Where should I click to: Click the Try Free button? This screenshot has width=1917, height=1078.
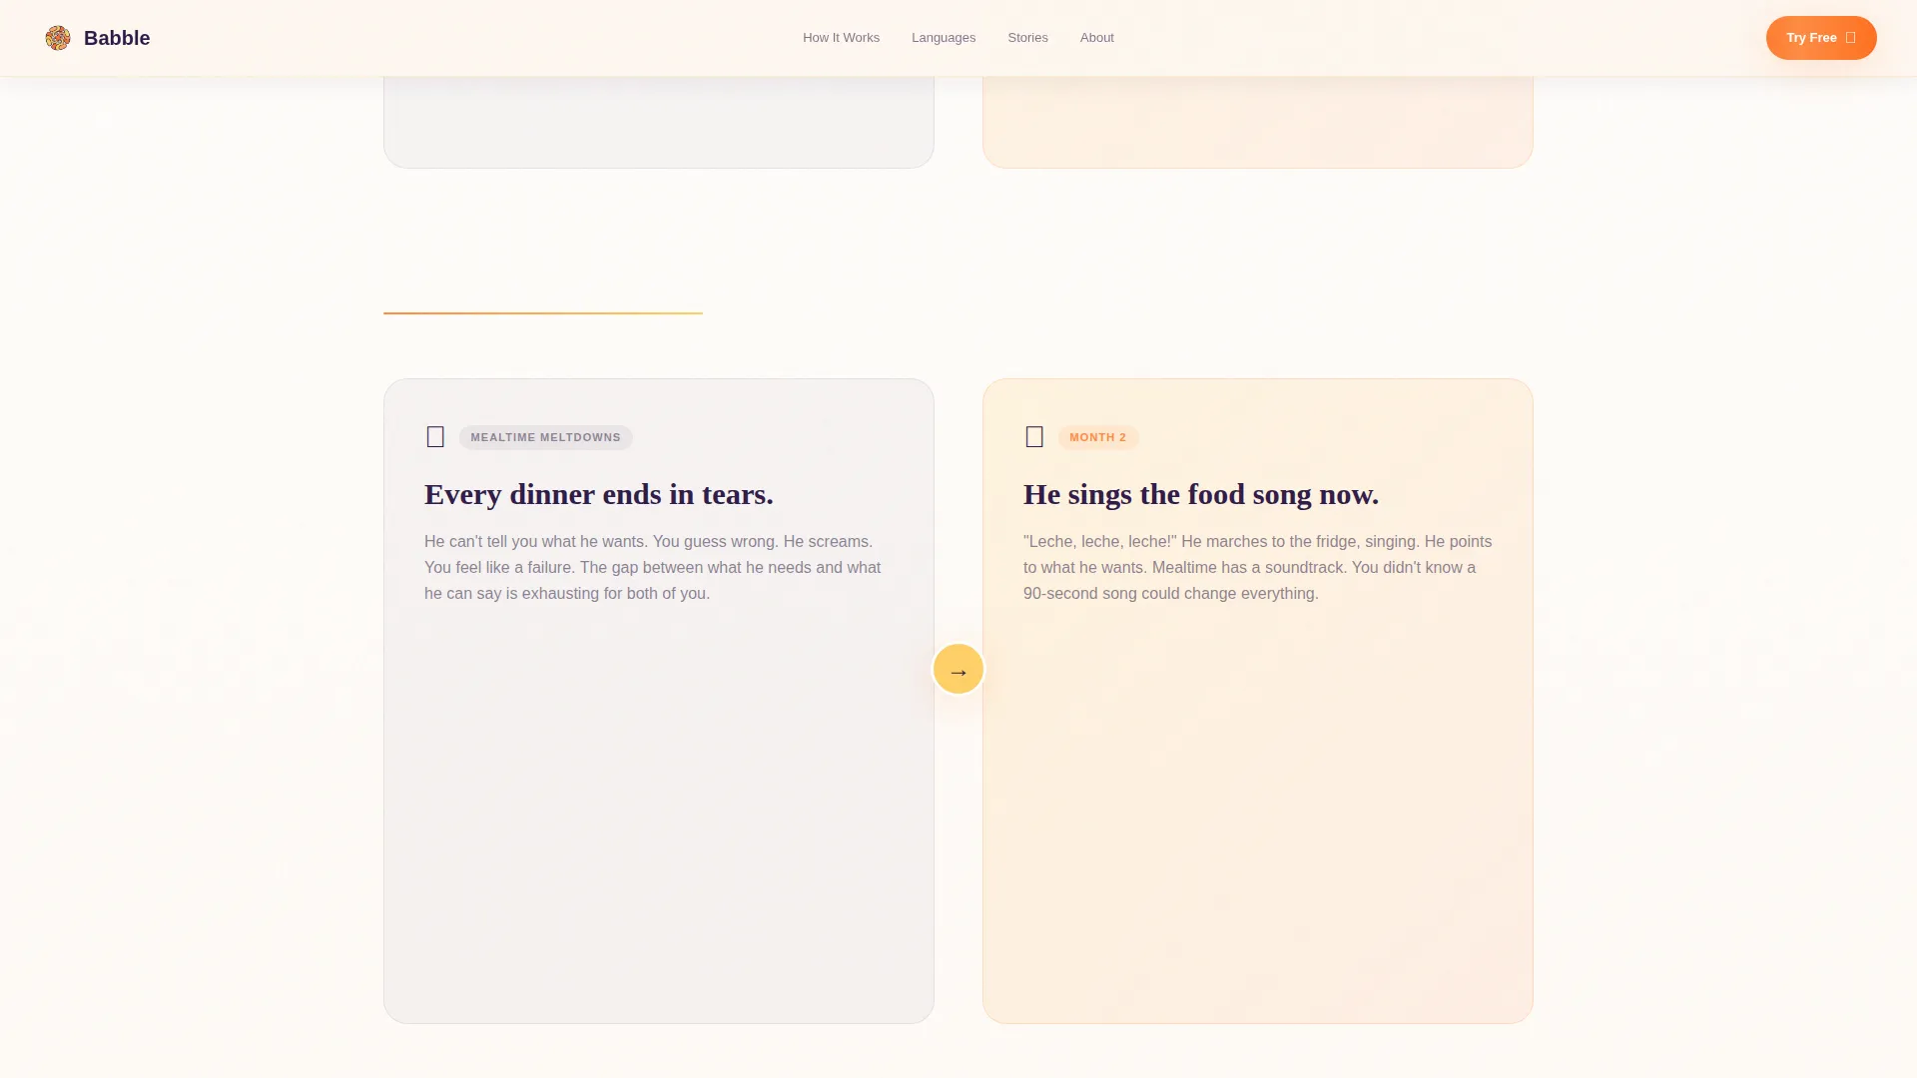pyautogui.click(x=1821, y=38)
